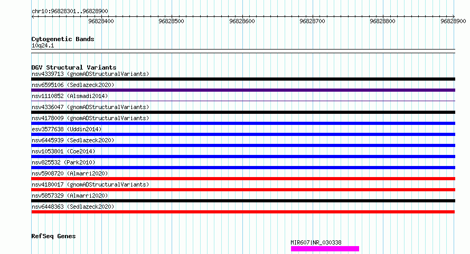Image resolution: width=470 pixels, height=254 pixels.
Task: Open variant nsv5908720 (Almarri2020) label
Action: pyautogui.click(x=70, y=173)
